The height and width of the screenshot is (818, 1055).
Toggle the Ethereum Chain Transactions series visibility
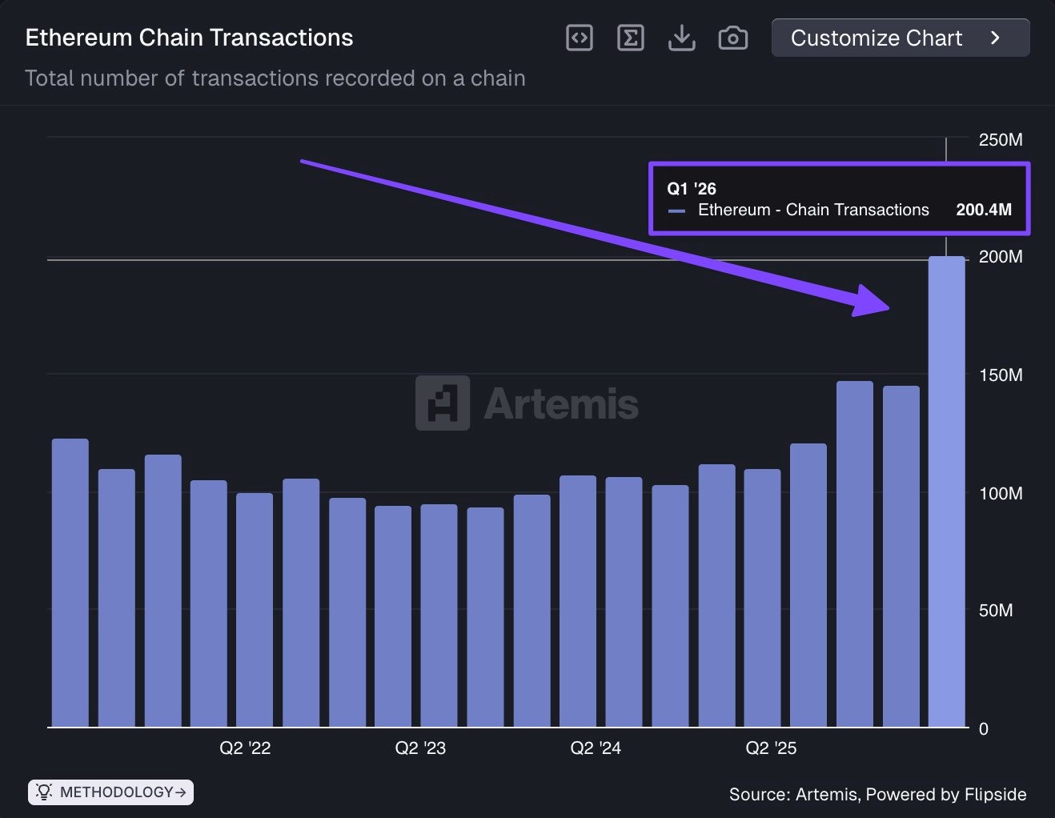[813, 210]
